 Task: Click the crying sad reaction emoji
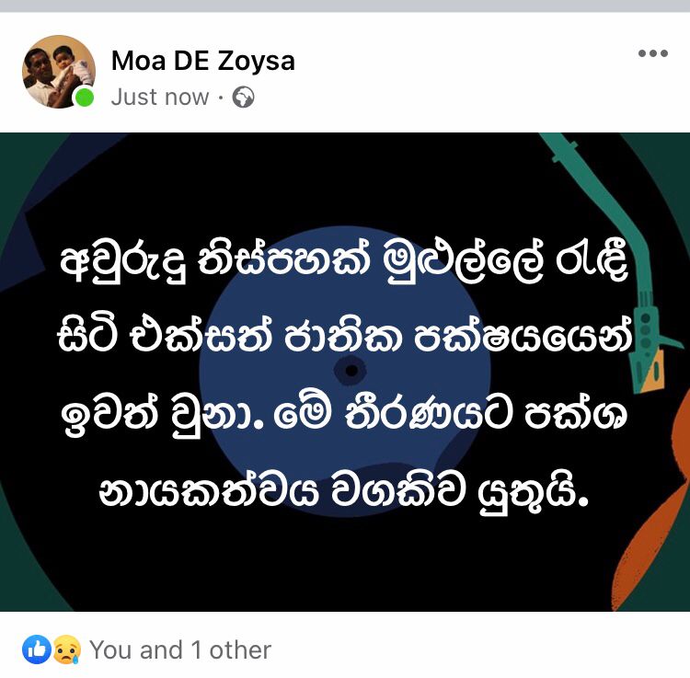point(66,649)
